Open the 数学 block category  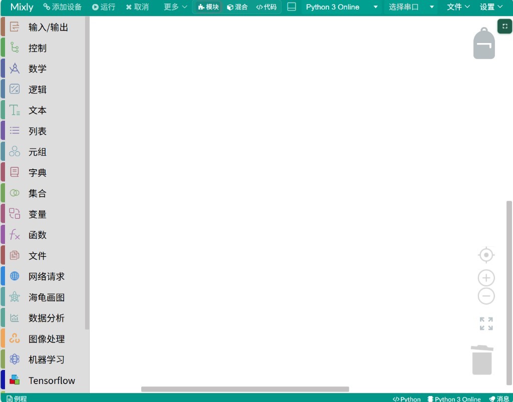[x=43, y=69]
